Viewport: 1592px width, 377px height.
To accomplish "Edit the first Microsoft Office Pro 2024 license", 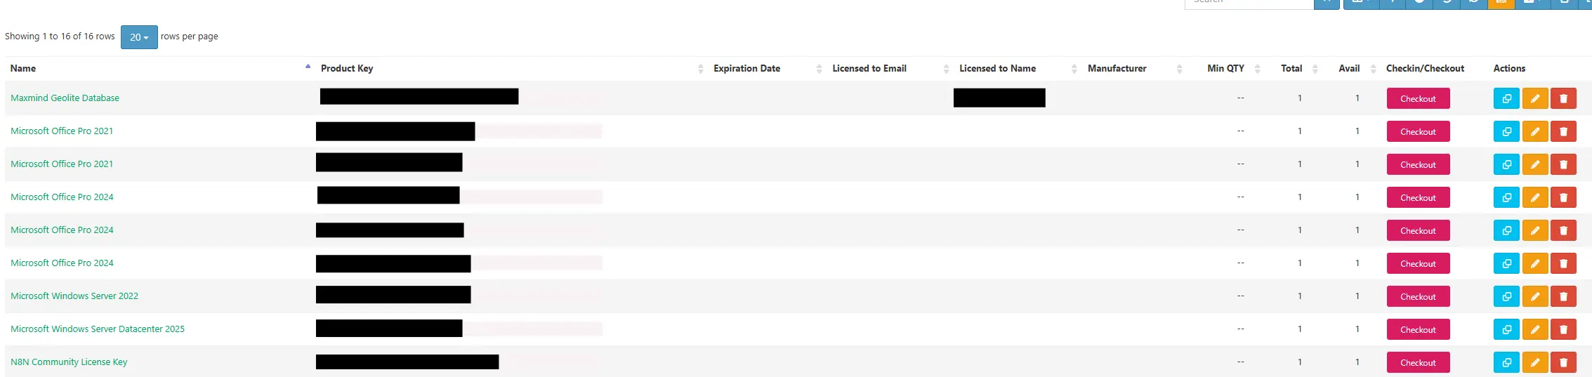I will click(x=1535, y=197).
